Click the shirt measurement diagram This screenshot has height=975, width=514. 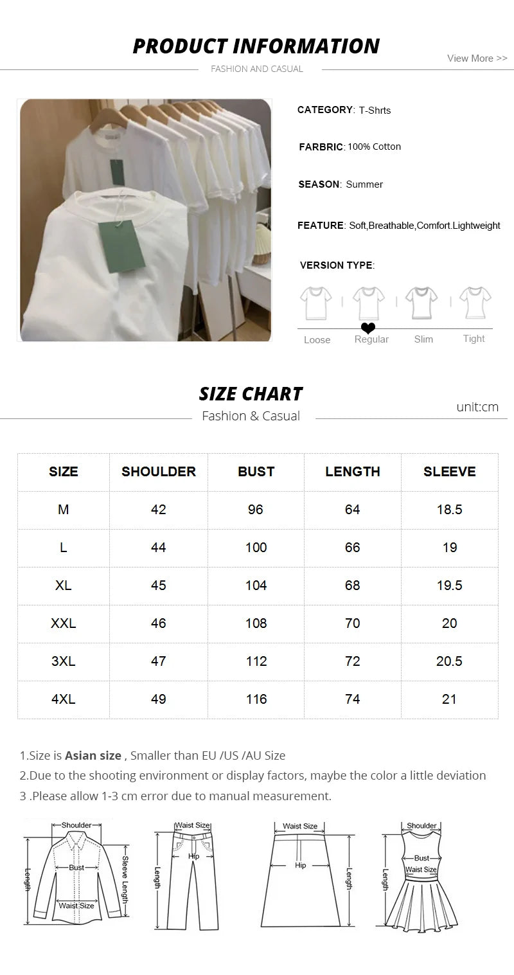[76, 872]
